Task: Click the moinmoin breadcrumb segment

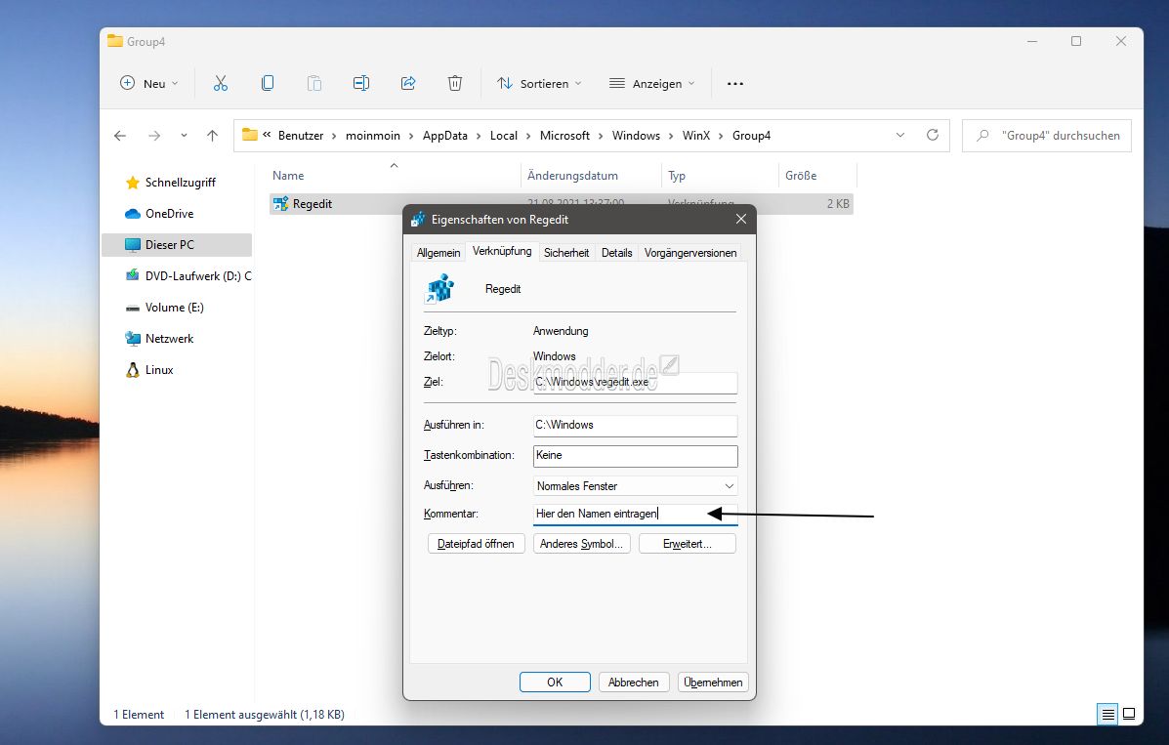Action: [373, 136]
